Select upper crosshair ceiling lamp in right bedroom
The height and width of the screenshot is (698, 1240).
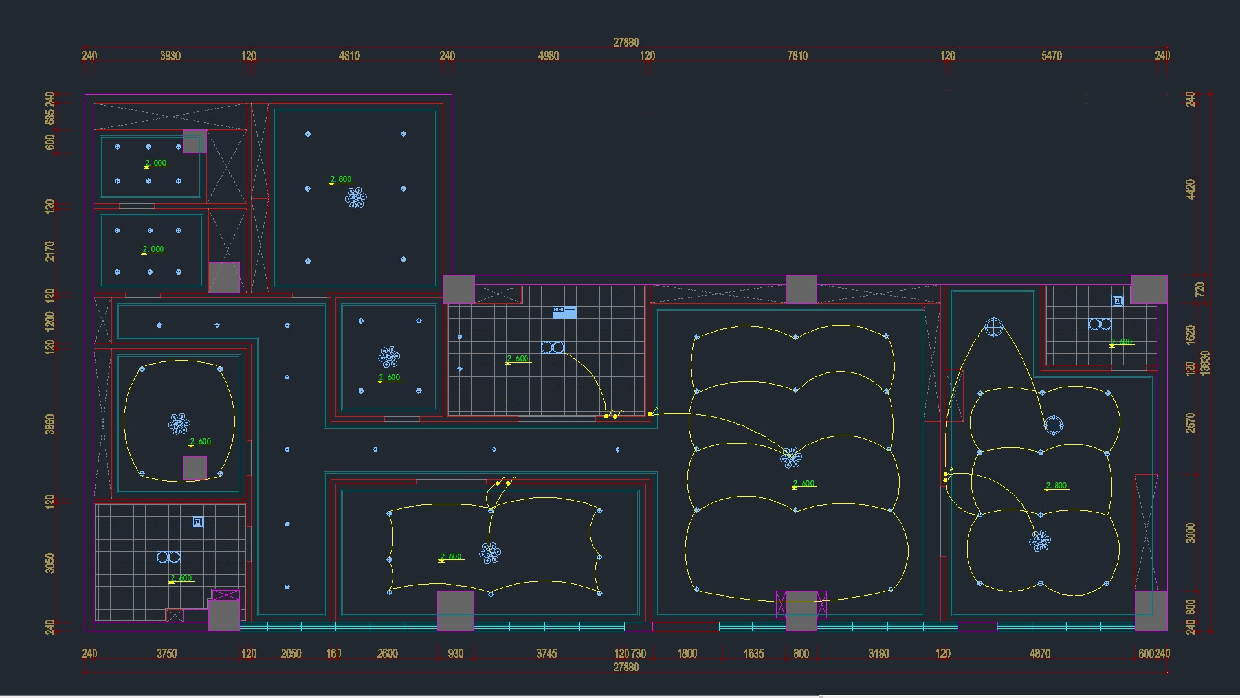pos(993,327)
